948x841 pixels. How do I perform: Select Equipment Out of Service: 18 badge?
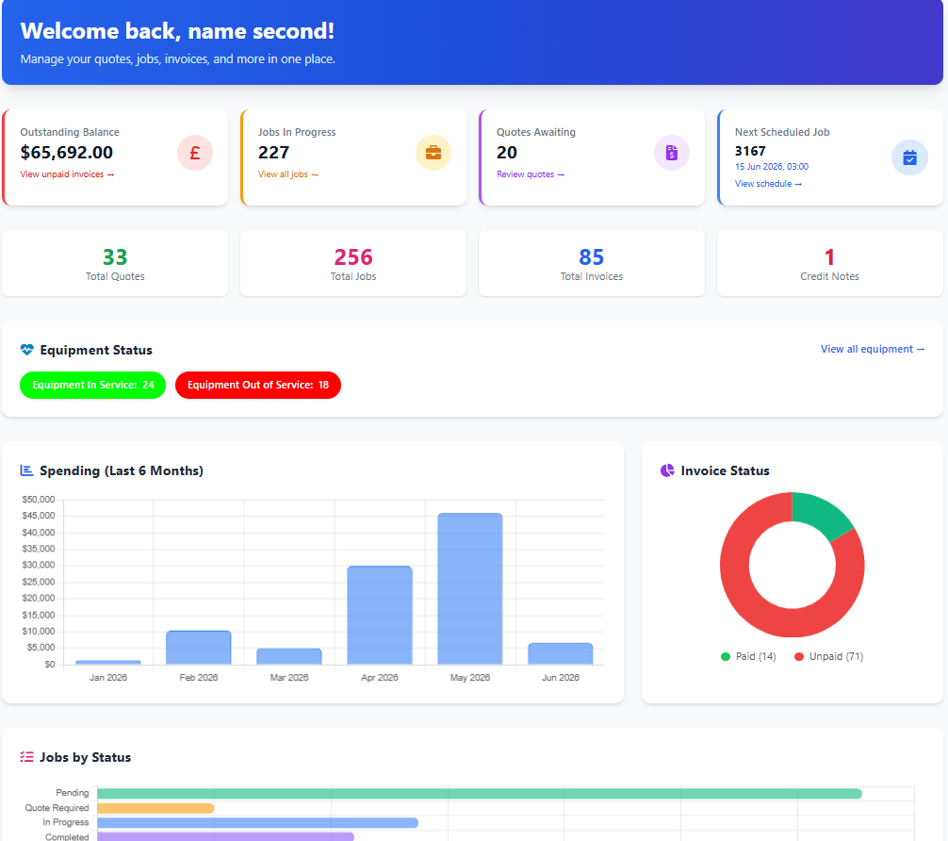(258, 385)
